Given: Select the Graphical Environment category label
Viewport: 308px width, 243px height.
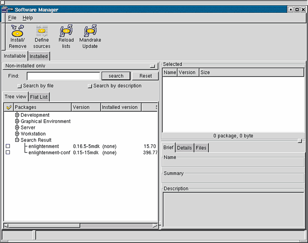Looking at the screenshot, I should click(x=46, y=121).
